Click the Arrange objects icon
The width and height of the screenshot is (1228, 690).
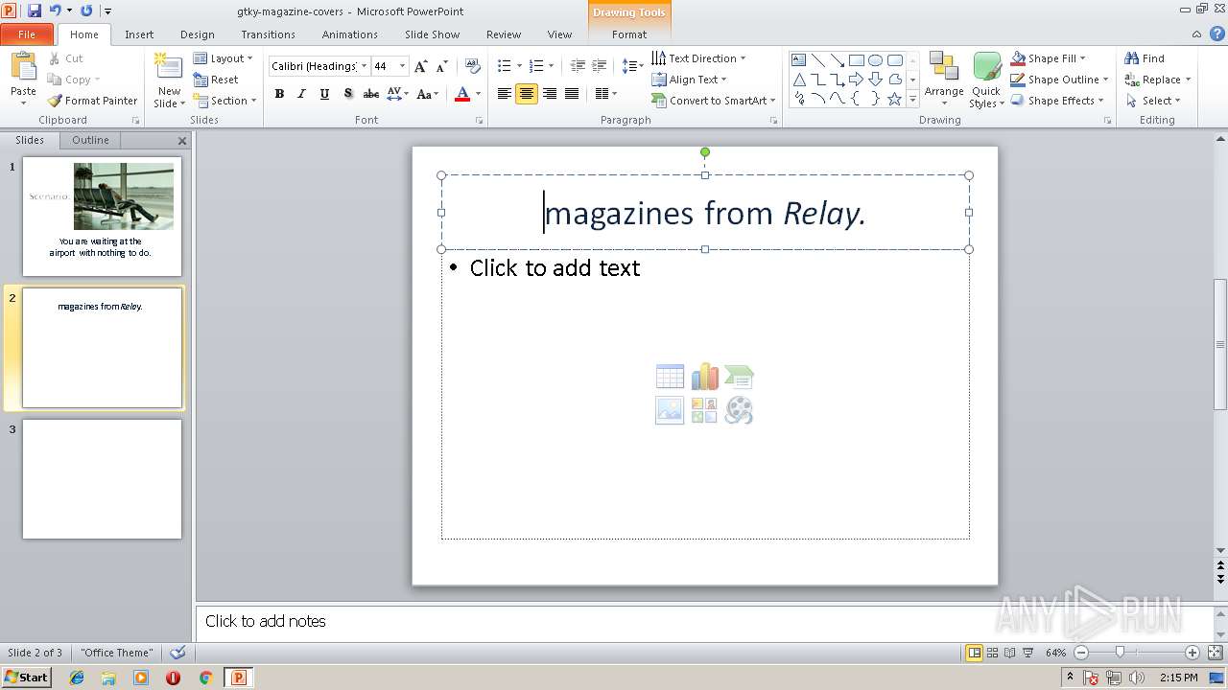(944, 67)
